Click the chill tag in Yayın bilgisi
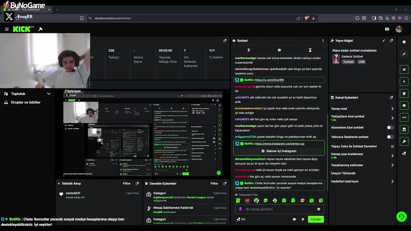 [x=362, y=62]
